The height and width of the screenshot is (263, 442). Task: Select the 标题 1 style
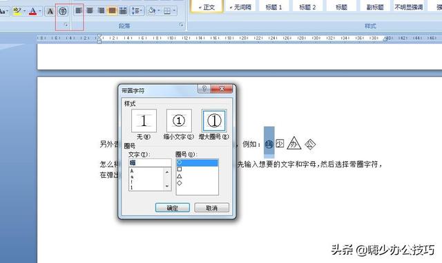coord(273,8)
